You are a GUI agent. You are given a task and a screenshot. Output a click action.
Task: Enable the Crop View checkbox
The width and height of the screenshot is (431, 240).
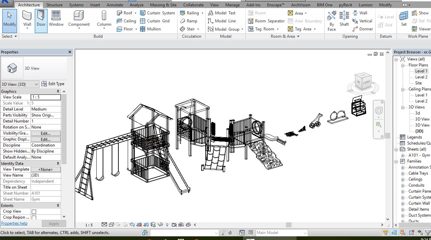(34, 212)
